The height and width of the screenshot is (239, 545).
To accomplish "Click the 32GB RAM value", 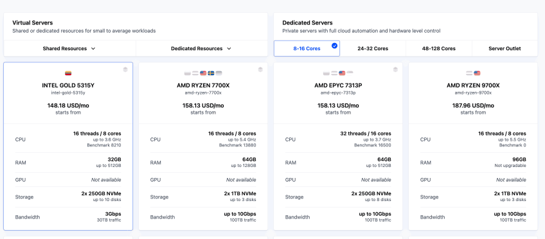I will pos(114,159).
